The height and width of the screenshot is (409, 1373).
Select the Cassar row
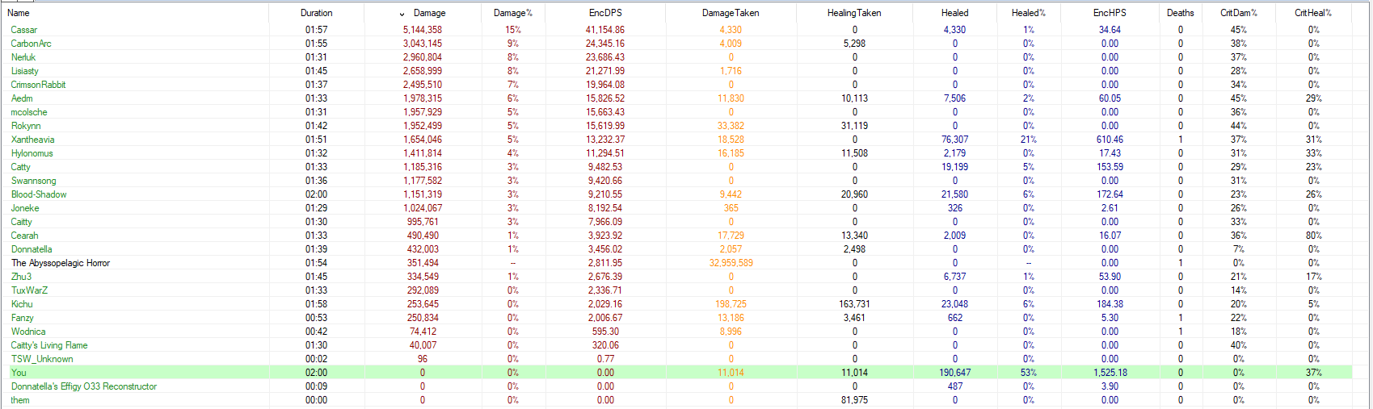click(24, 30)
